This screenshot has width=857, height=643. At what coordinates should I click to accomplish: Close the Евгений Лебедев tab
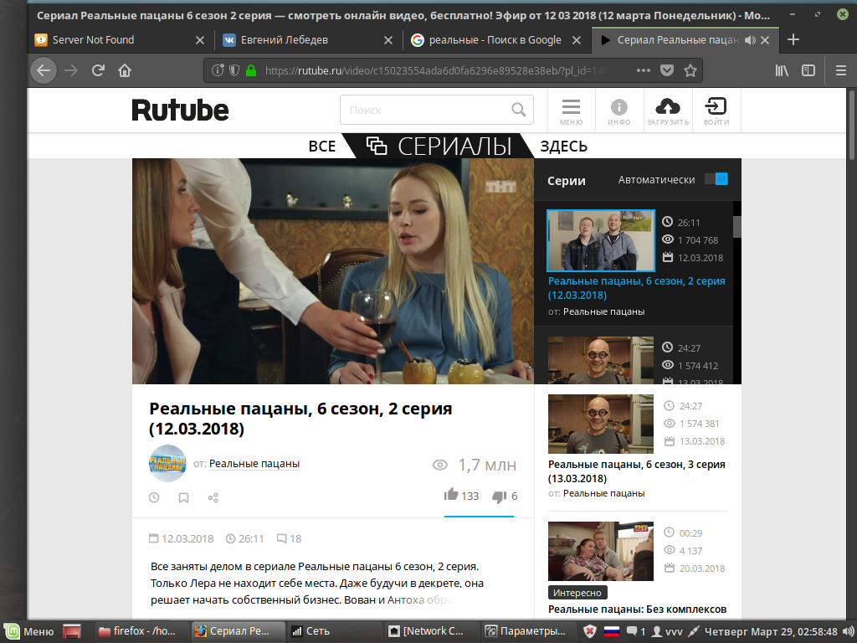pos(388,40)
